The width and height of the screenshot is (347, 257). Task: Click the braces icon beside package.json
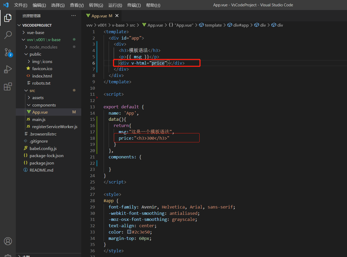tap(26, 163)
